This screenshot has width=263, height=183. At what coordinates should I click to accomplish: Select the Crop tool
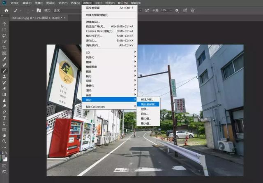[x=5, y=47]
